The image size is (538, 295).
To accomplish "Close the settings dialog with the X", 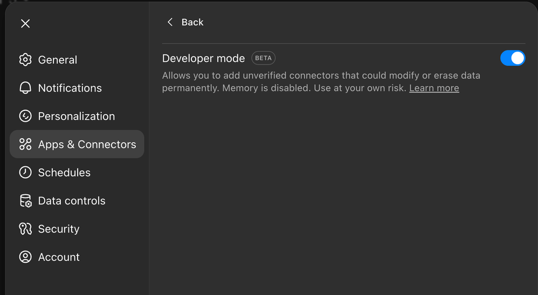I will 25,24.
